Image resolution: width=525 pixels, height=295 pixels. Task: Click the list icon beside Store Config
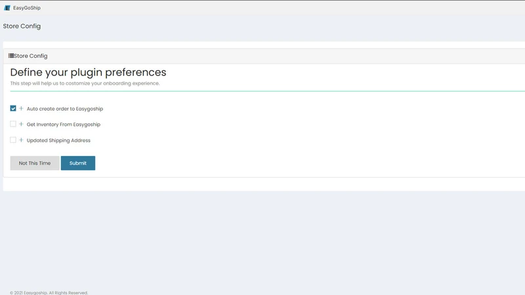(11, 56)
